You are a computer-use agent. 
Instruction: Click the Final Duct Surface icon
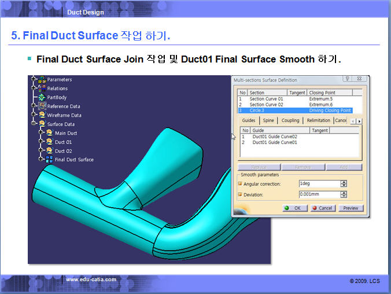[49, 159]
